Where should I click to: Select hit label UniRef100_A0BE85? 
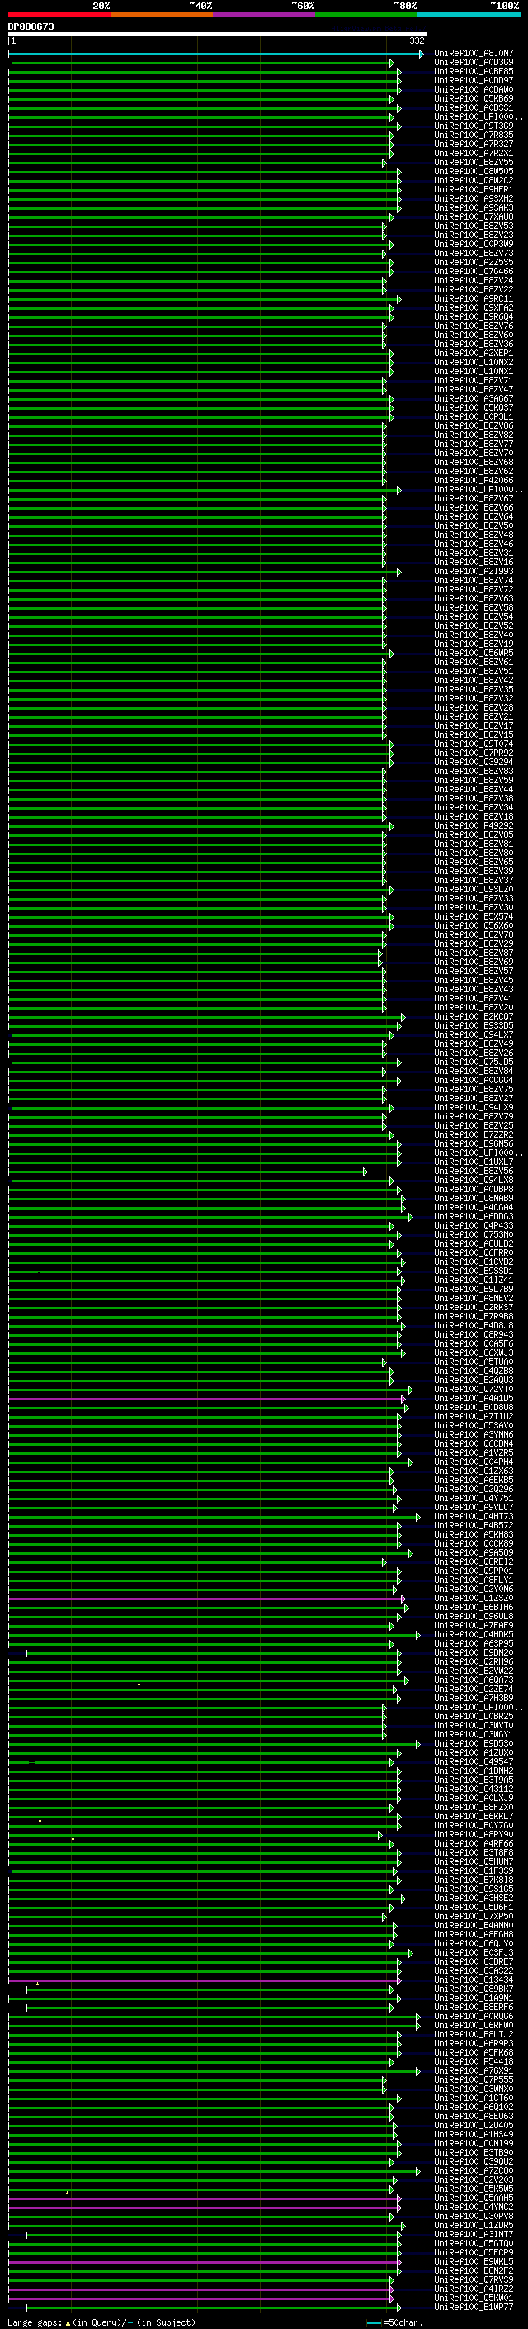474,71
